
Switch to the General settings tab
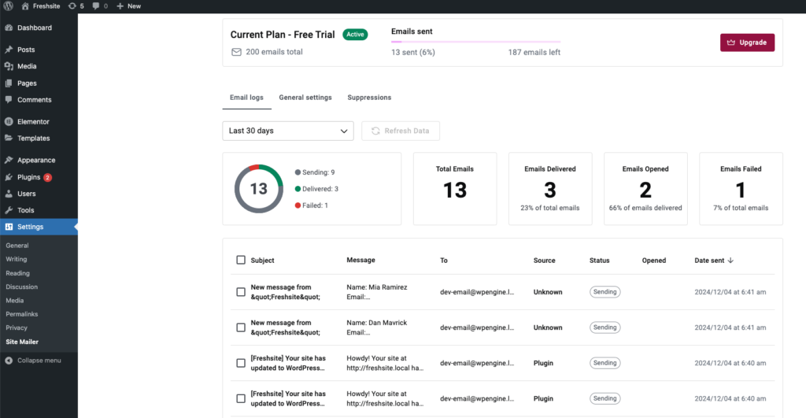(x=305, y=98)
